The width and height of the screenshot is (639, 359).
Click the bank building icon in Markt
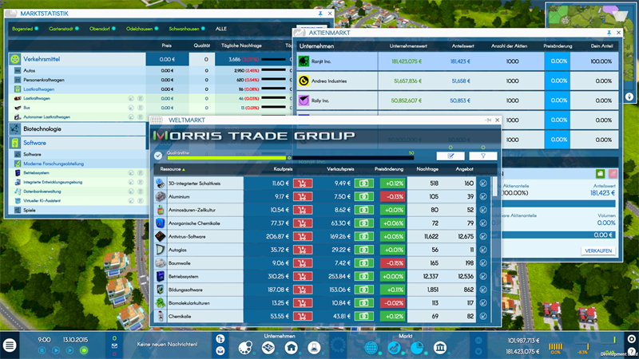pos(440,348)
